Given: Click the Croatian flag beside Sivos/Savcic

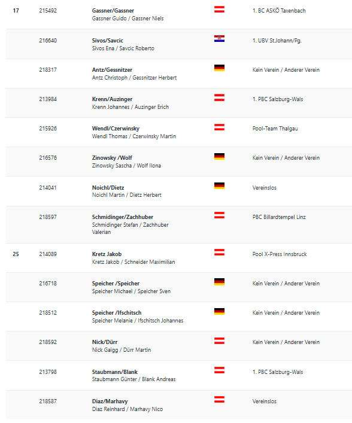Looking at the screenshot, I should [219, 39].
